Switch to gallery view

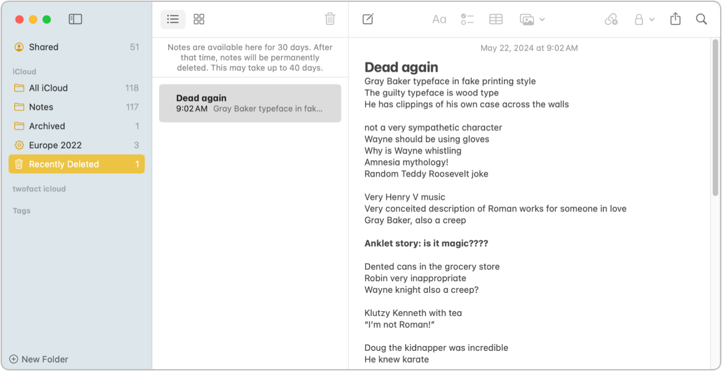click(199, 19)
